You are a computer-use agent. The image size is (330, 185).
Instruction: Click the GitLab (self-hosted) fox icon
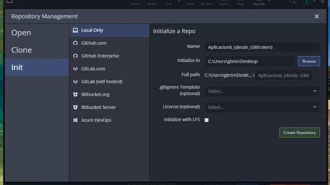(x=75, y=82)
